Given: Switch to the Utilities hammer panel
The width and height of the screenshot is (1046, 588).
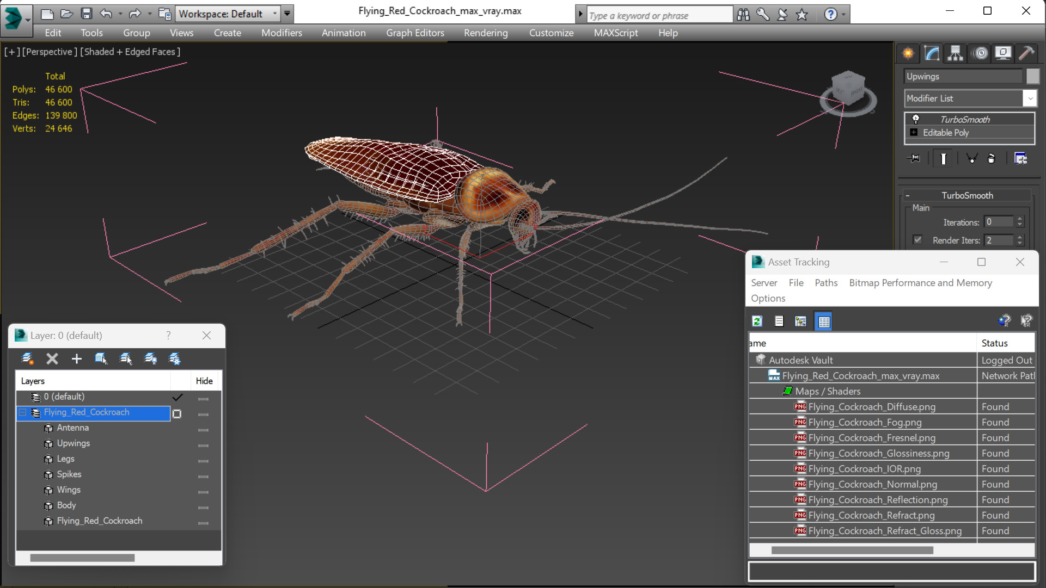Looking at the screenshot, I should 1026,53.
